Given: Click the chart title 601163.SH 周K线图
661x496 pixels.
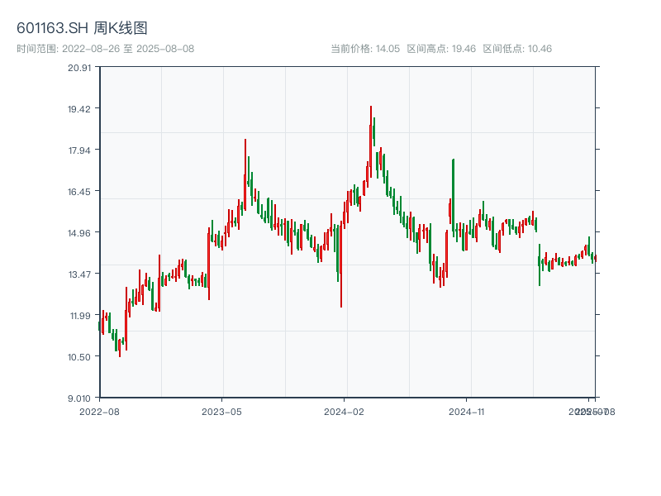Looking at the screenshot, I should (82, 28).
